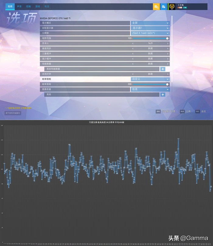
Task: Click the key hint beside 恢复默认设置
Action: (x=158, y=111)
